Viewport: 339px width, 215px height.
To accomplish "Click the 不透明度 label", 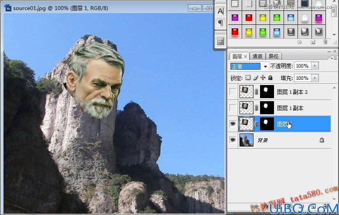I will pos(281,66).
